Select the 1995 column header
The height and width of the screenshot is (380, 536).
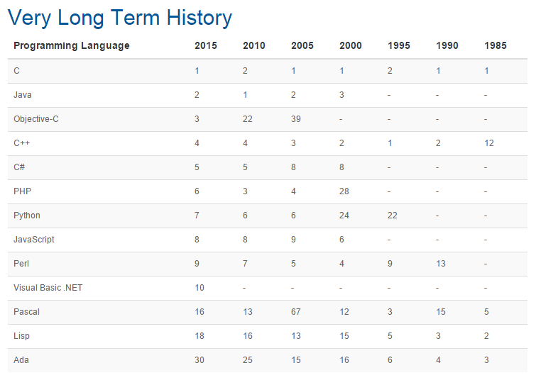[398, 46]
